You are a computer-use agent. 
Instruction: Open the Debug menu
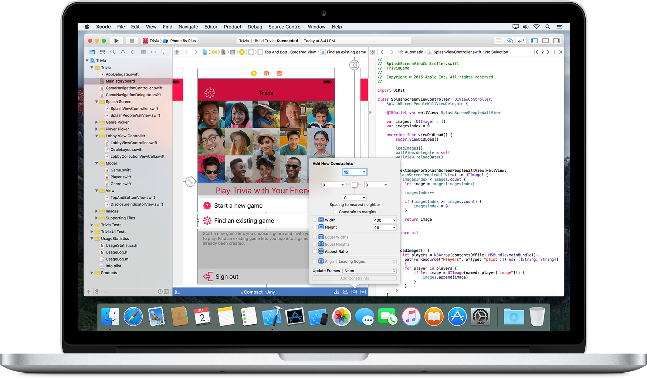(x=255, y=27)
